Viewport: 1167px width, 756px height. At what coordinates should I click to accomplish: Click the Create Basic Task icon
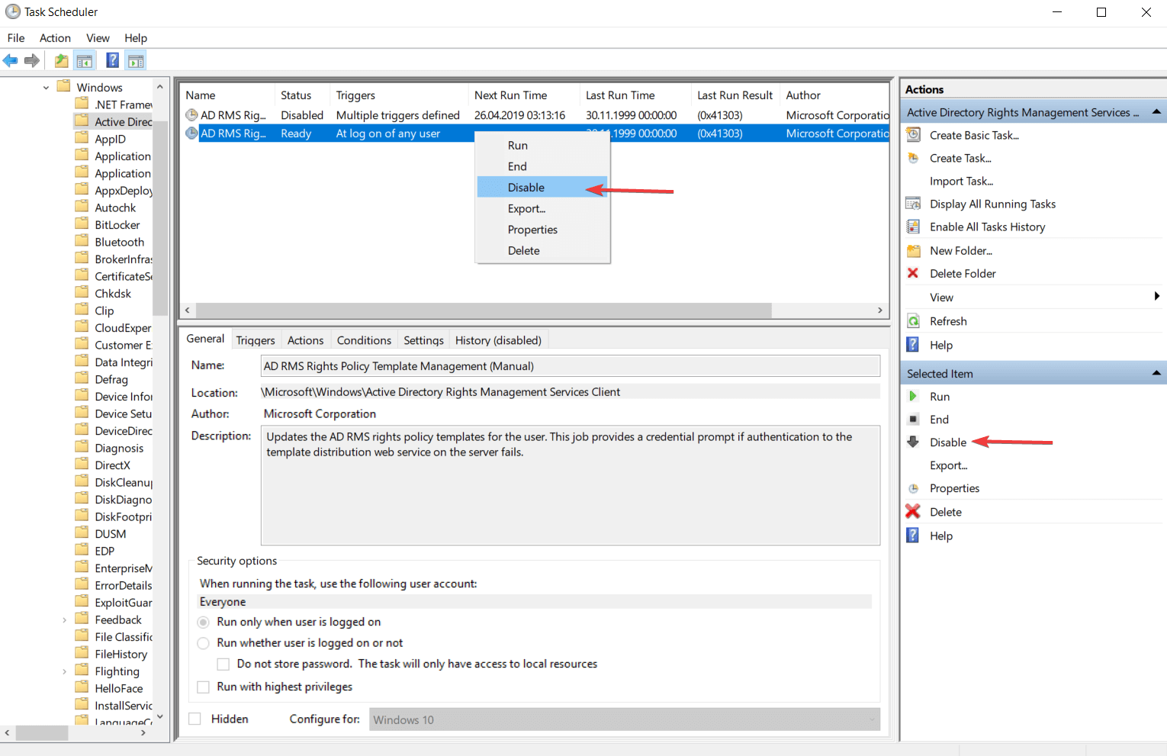pos(913,135)
